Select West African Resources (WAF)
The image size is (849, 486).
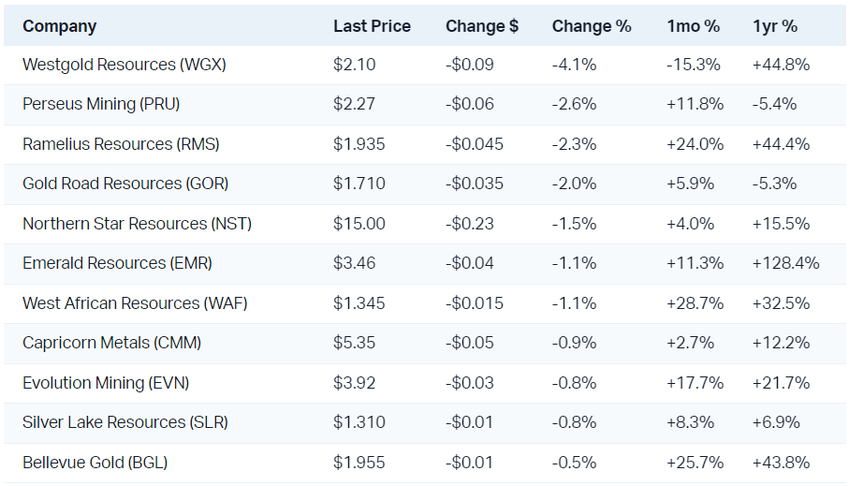pos(135,303)
